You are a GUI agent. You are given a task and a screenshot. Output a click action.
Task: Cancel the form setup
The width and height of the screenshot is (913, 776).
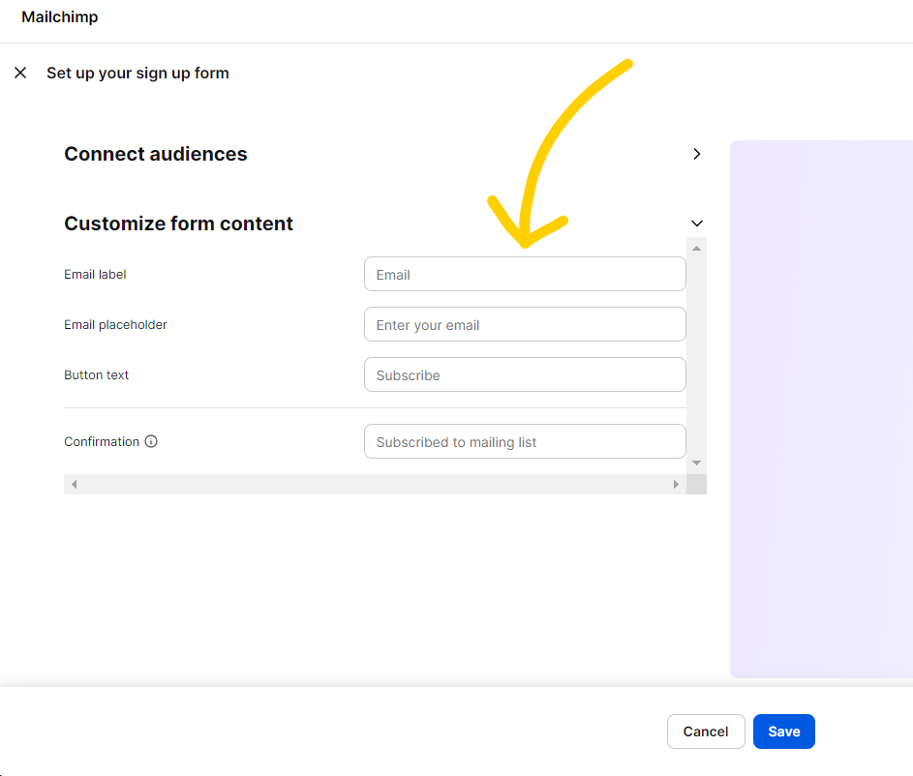click(x=706, y=731)
